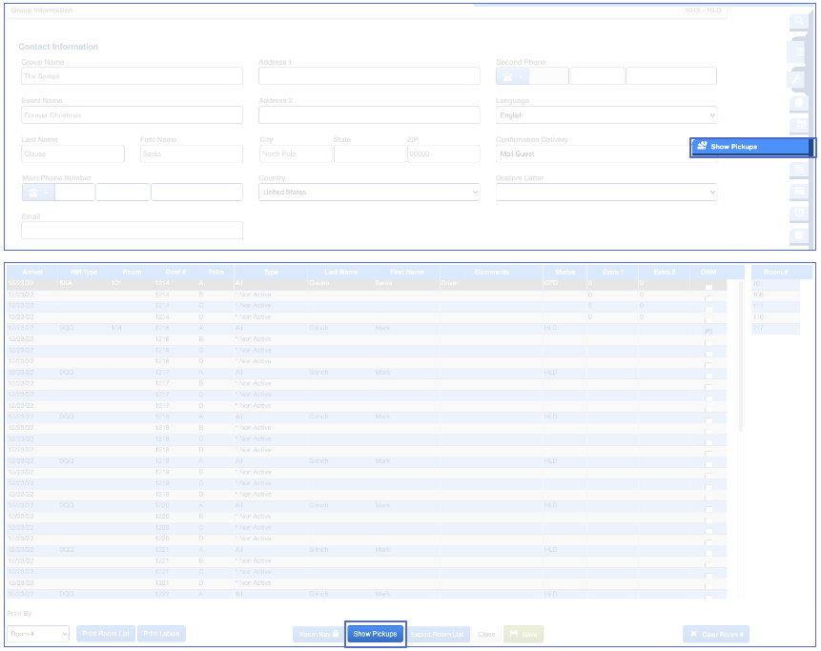This screenshot has height=651, width=821.
Task: Click the credit card icon in sidebar
Action: (800, 191)
